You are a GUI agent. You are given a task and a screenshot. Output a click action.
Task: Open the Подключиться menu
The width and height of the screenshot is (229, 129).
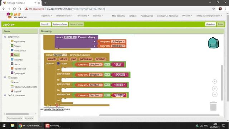coord(64,16)
